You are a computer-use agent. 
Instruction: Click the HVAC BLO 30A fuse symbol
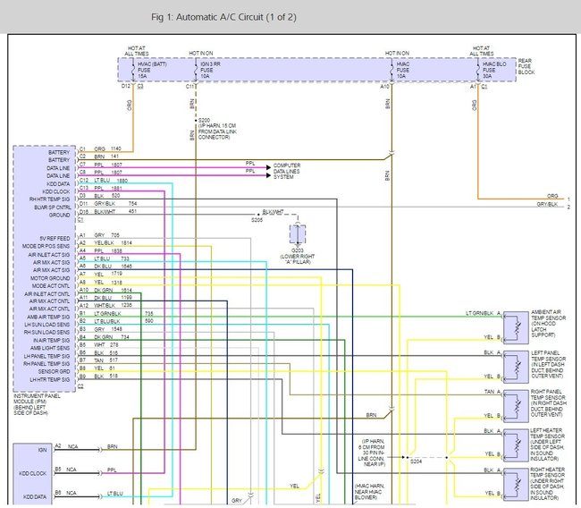[477, 70]
